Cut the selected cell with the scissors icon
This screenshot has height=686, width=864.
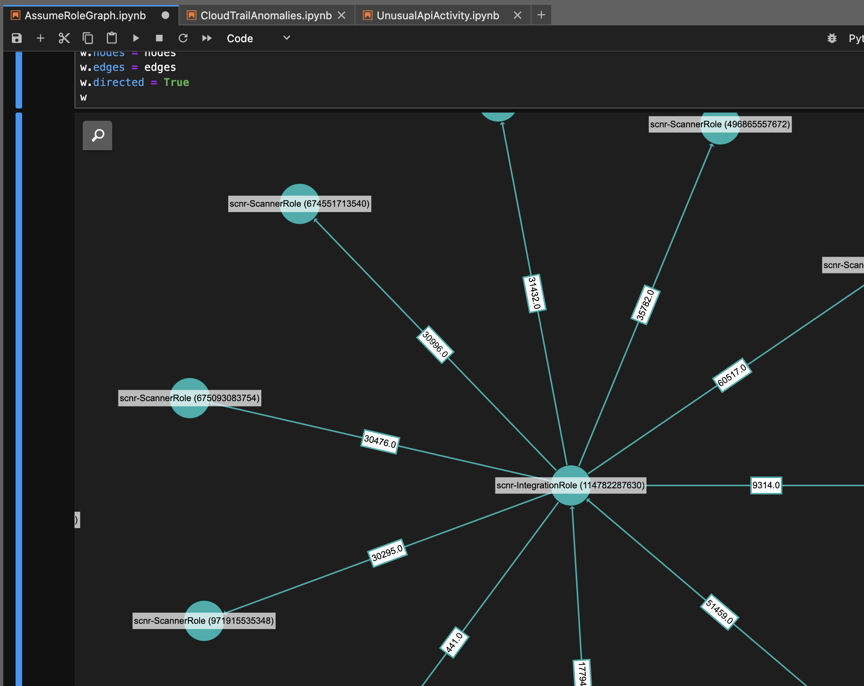64,38
